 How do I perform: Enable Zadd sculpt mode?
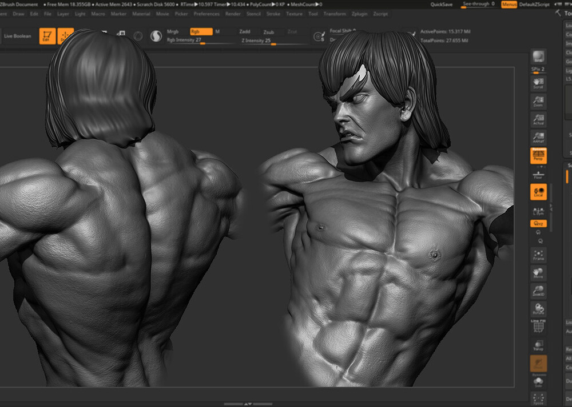pyautogui.click(x=244, y=31)
